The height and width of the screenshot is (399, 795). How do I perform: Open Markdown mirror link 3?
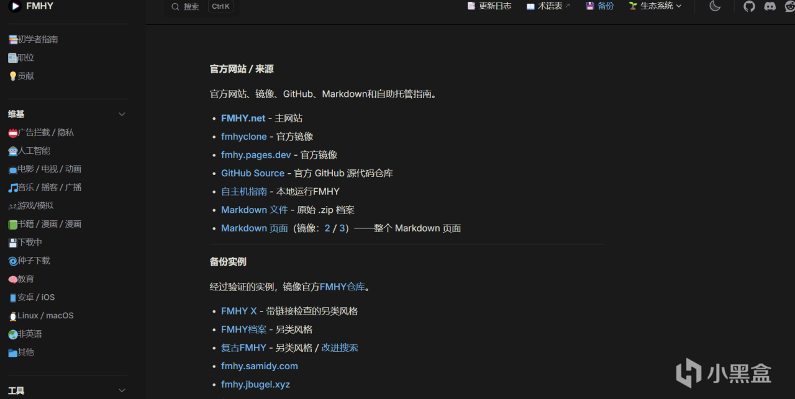[342, 228]
